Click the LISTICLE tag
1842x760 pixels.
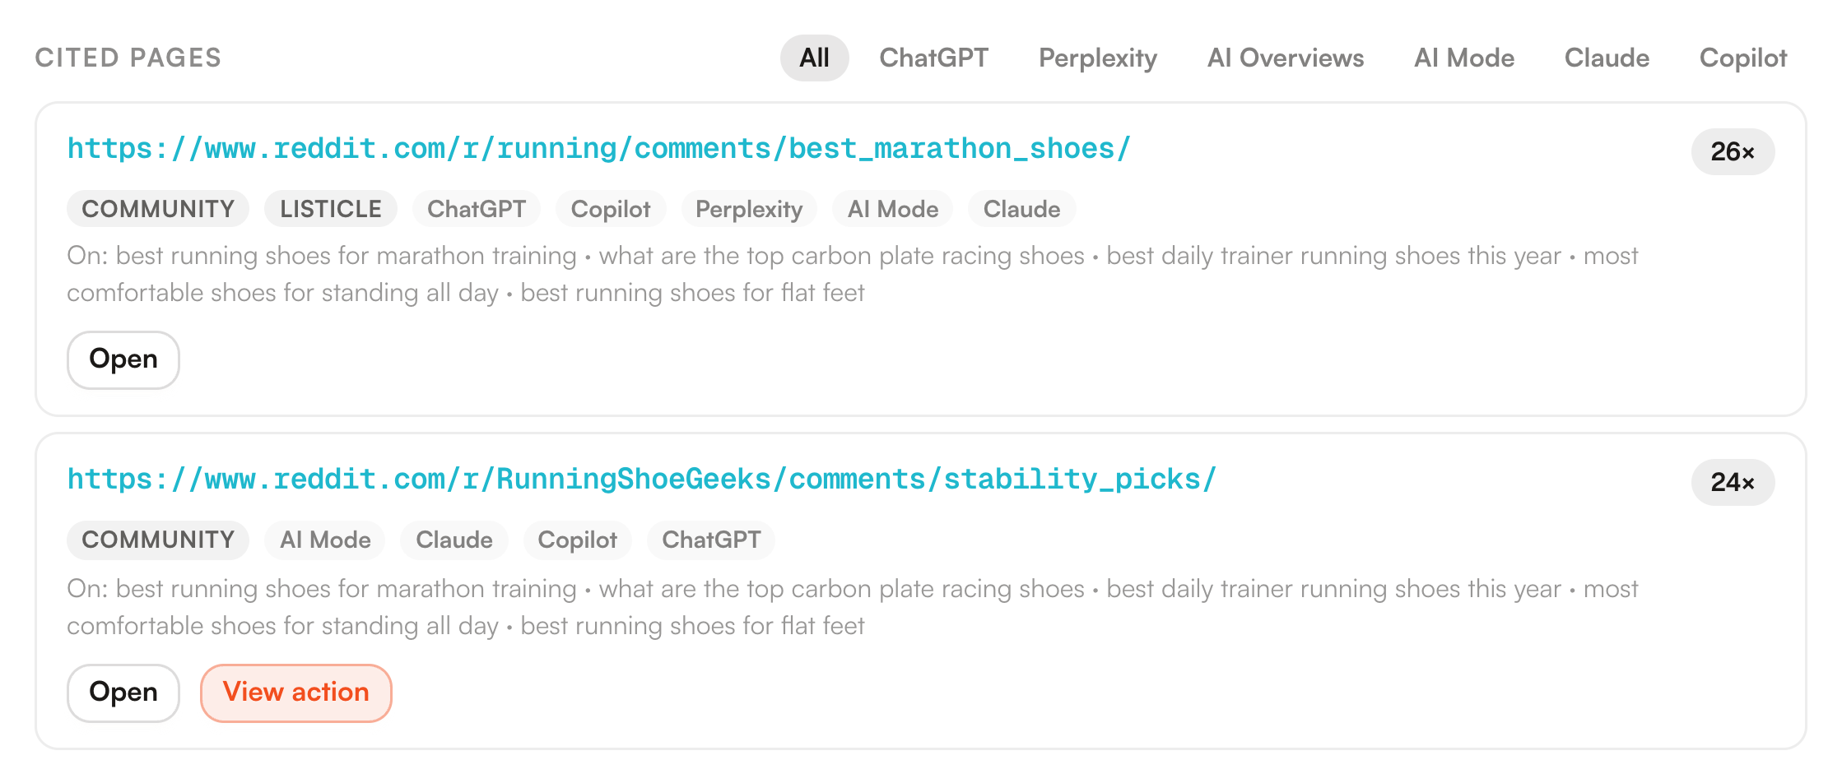[331, 209]
